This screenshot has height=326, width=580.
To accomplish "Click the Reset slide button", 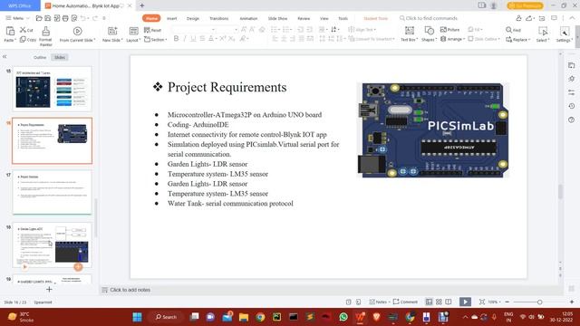I will coord(152,30).
